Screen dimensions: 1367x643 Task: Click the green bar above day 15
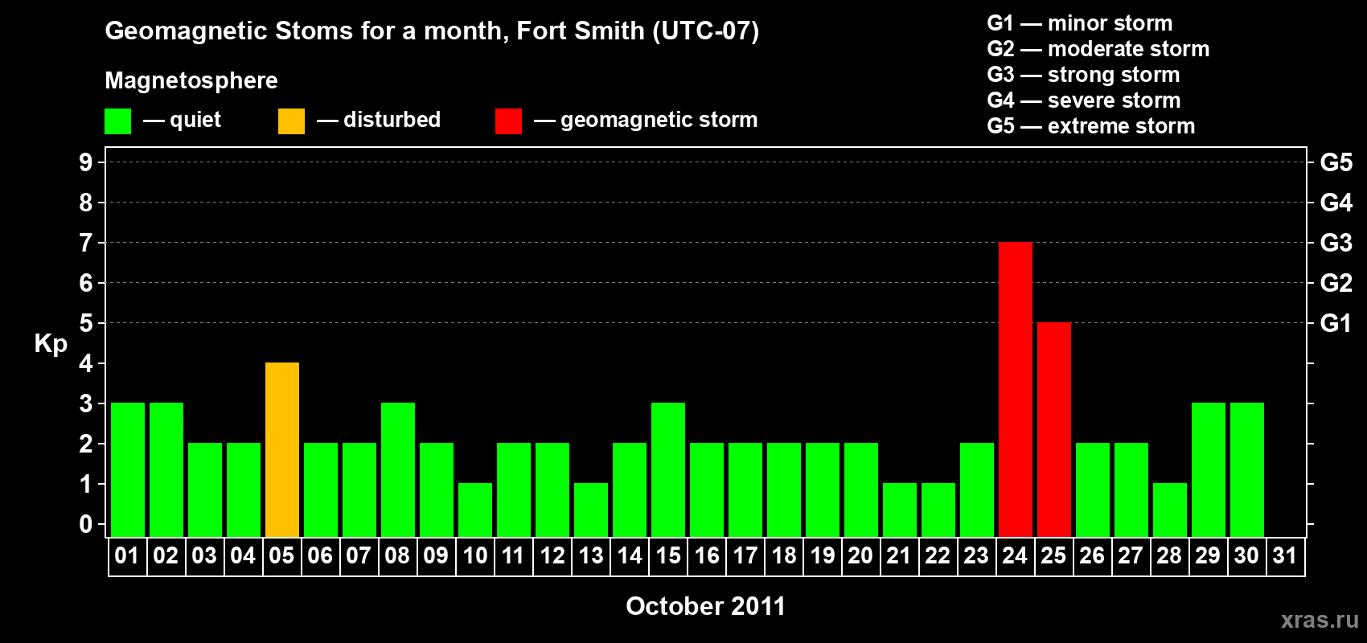pyautogui.click(x=668, y=469)
